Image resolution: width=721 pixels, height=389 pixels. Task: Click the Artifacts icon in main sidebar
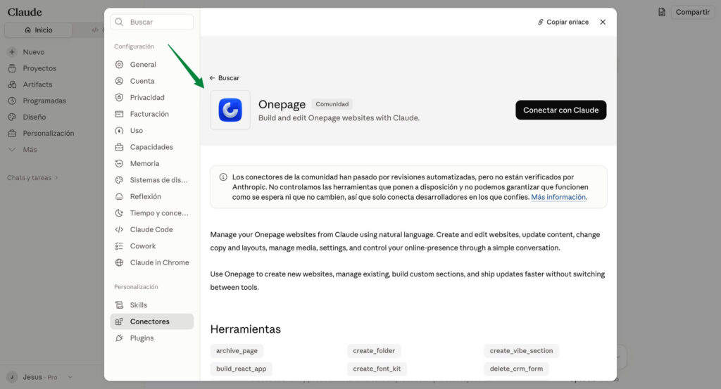tap(12, 84)
